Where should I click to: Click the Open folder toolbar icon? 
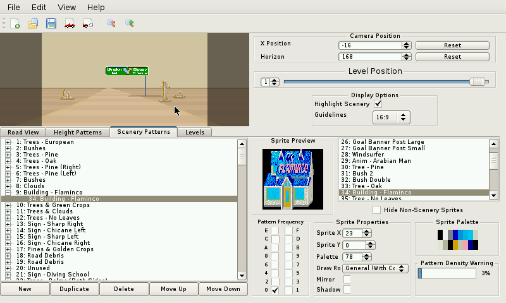(33, 23)
